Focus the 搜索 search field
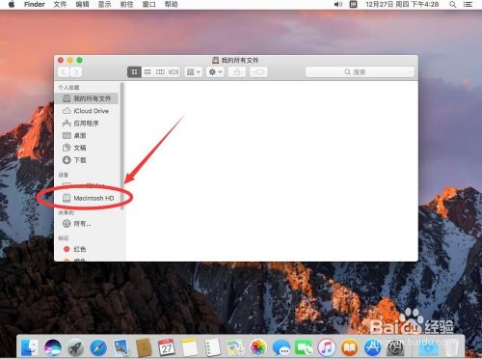Screen dimensions: 482x359 360,72
